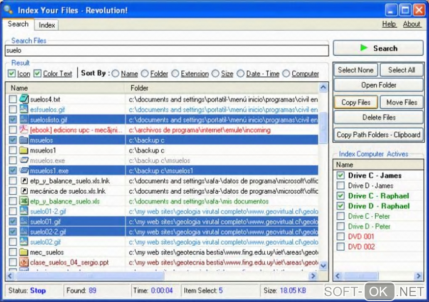Click the esfsuelos.gif image icon
The height and width of the screenshot is (302, 429).
click(x=24, y=109)
